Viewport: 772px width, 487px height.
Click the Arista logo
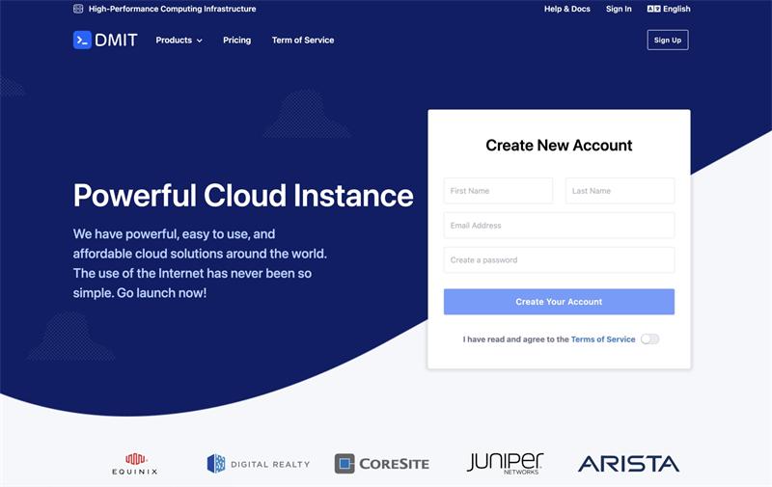[x=628, y=464]
